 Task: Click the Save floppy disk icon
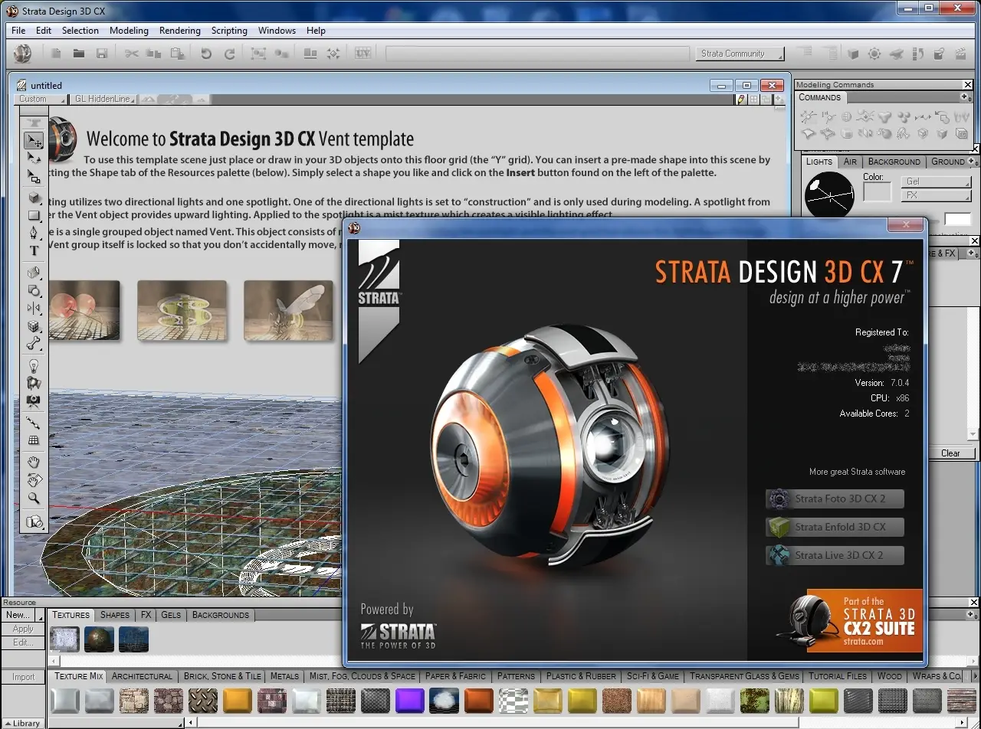101,54
